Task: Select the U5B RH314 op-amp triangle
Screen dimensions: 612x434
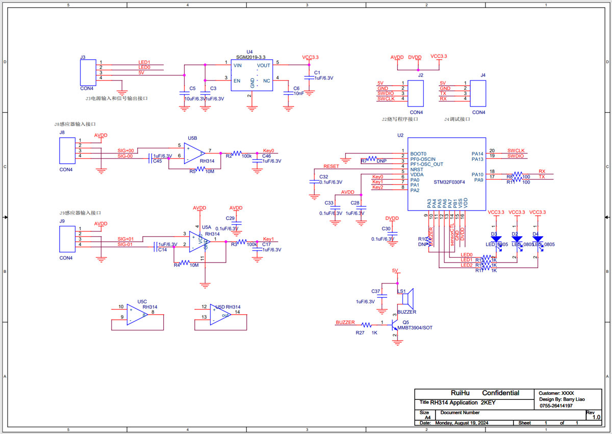Action: click(194, 153)
